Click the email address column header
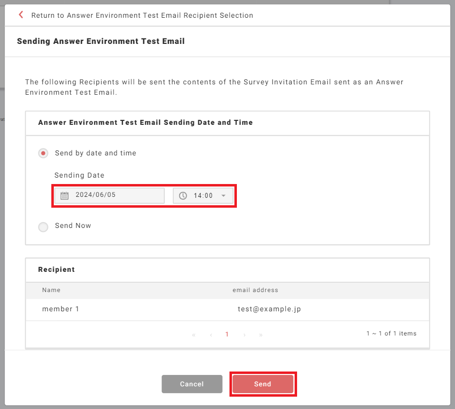455x409 pixels. coord(255,290)
